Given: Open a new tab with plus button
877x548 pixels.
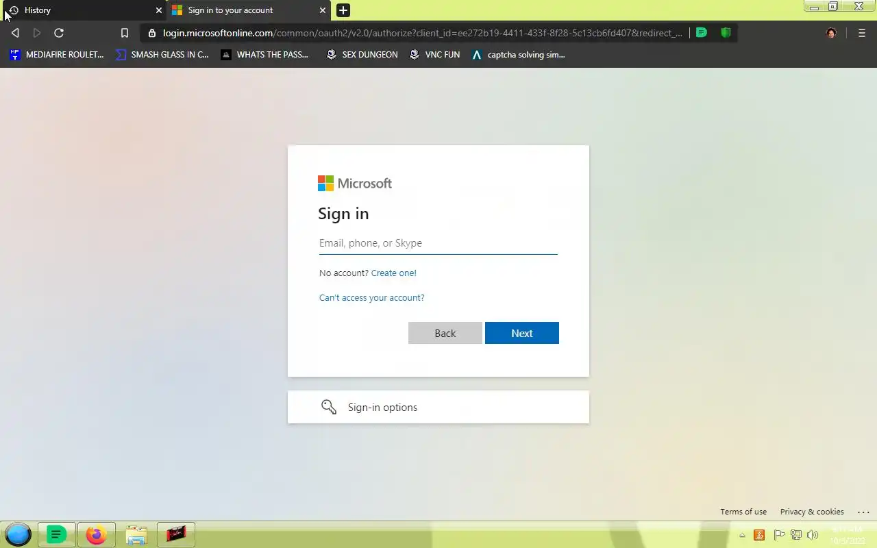Looking at the screenshot, I should point(343,10).
